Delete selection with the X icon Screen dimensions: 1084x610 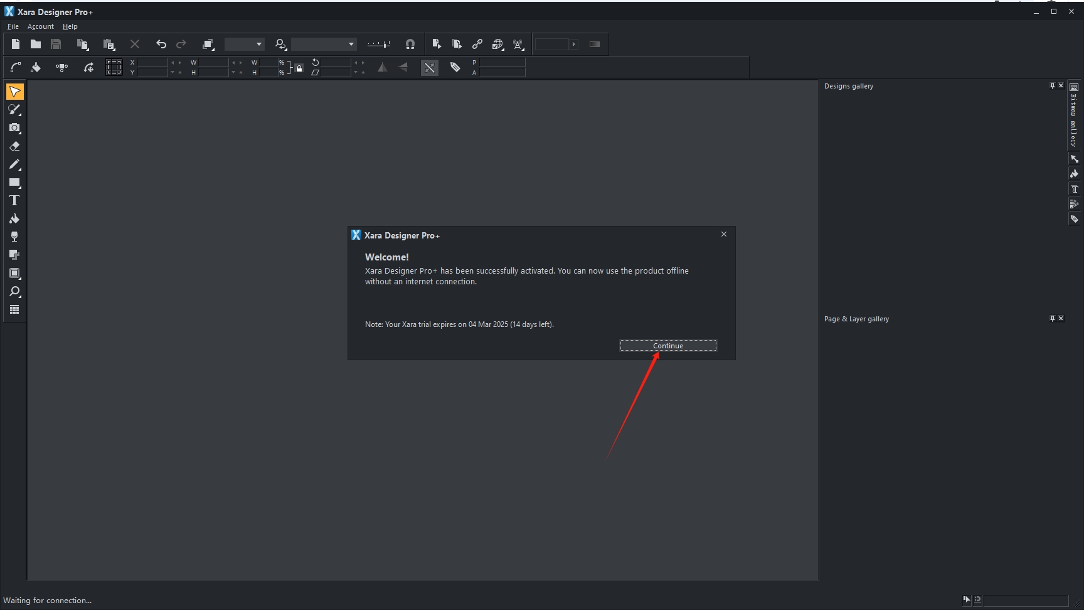click(x=135, y=44)
